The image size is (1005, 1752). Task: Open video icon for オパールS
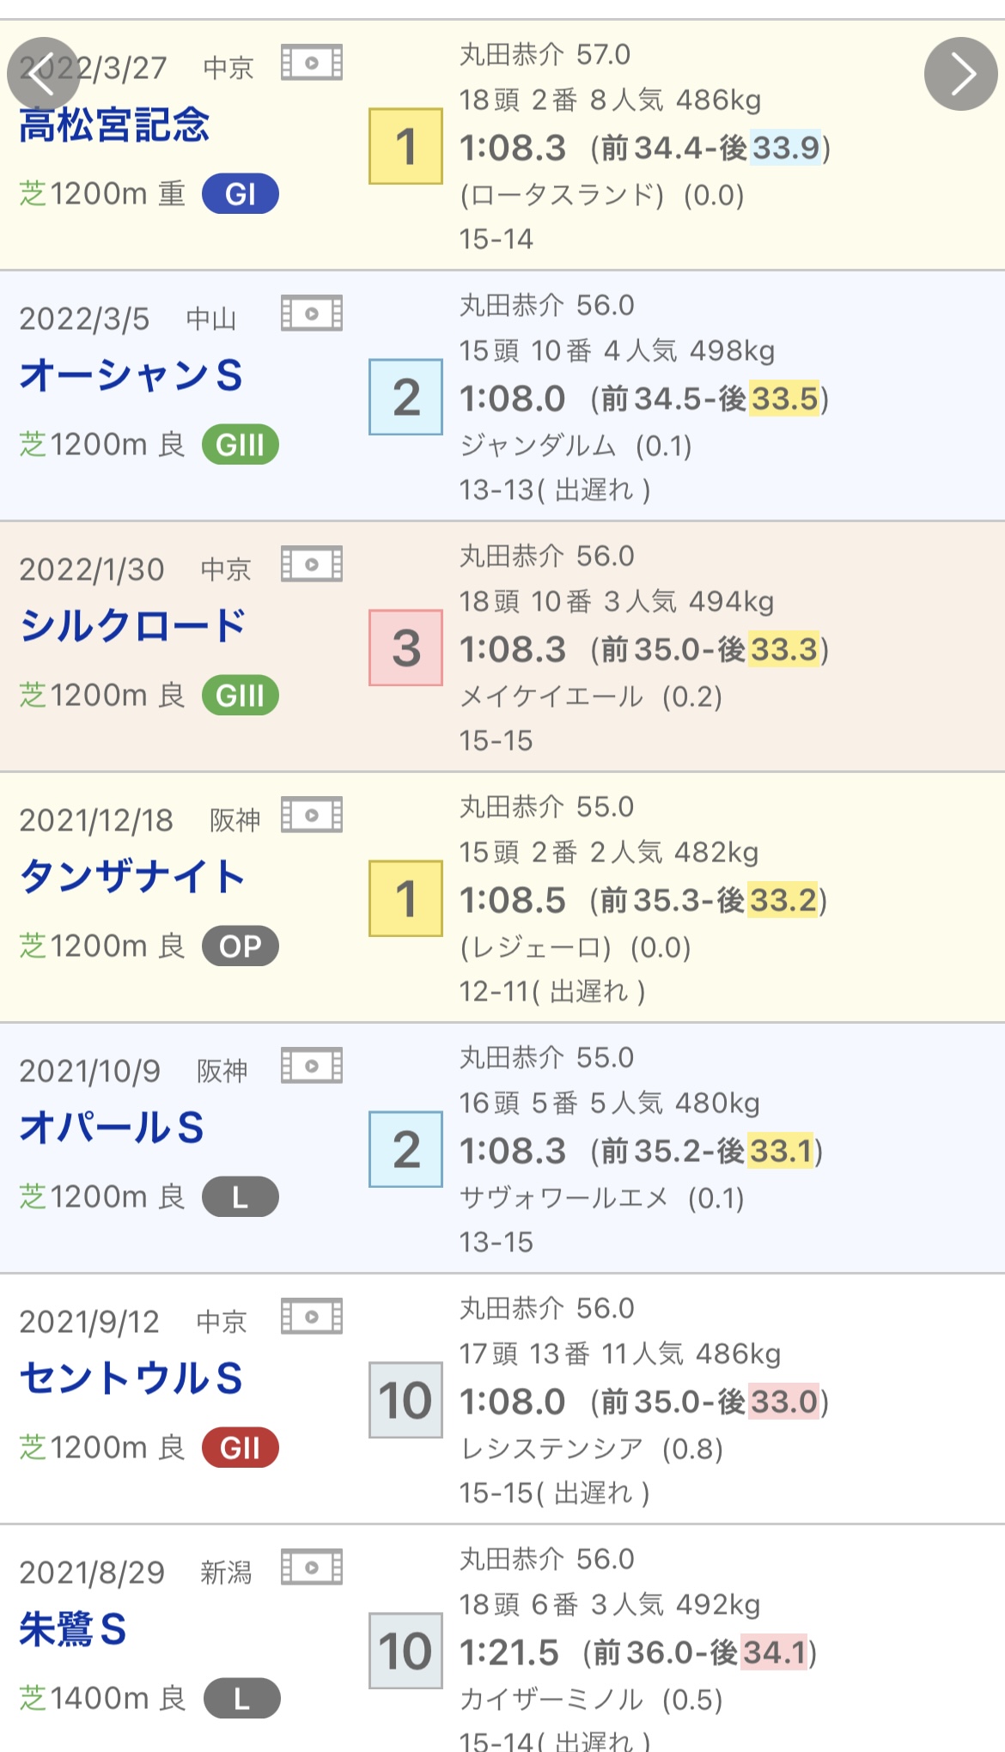tap(312, 1066)
